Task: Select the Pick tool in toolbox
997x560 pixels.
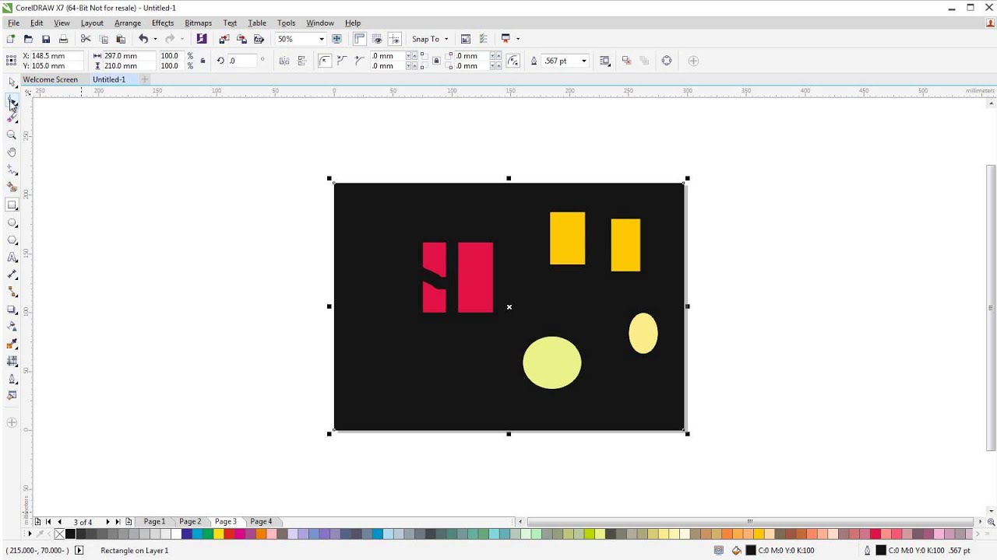Action: (12, 82)
